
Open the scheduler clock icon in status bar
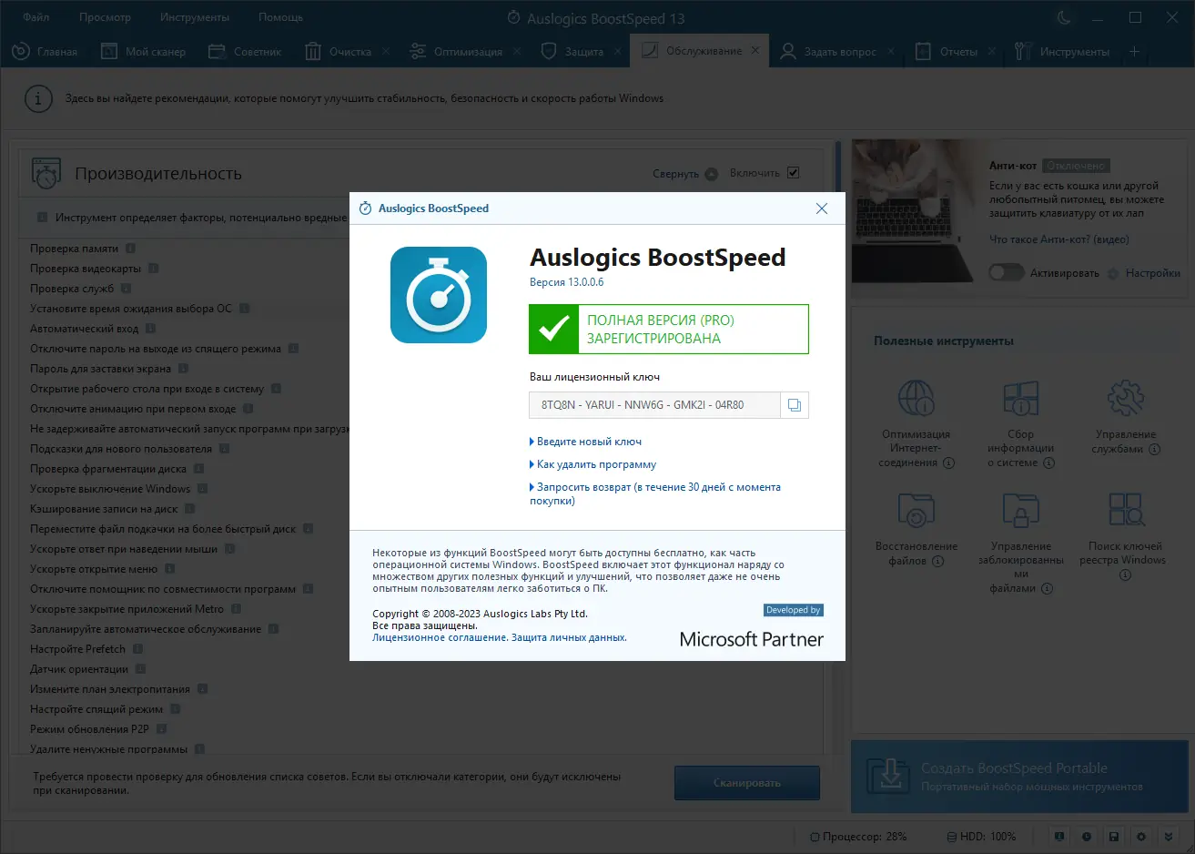[1087, 837]
